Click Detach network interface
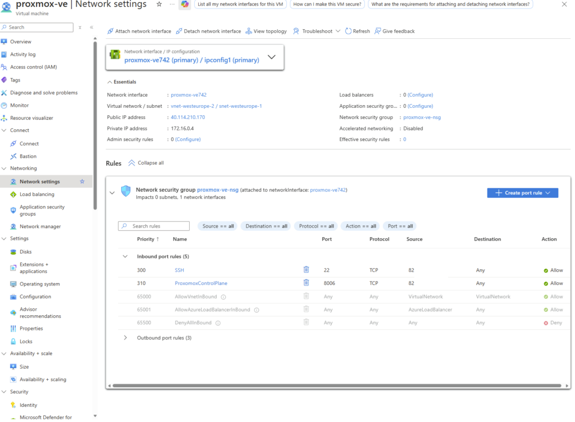 click(208, 31)
